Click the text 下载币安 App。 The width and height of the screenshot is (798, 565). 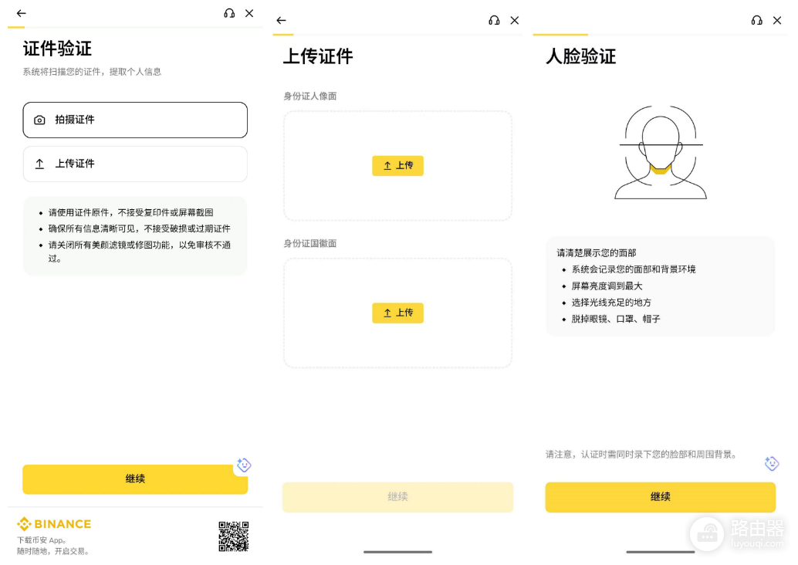[x=42, y=540]
